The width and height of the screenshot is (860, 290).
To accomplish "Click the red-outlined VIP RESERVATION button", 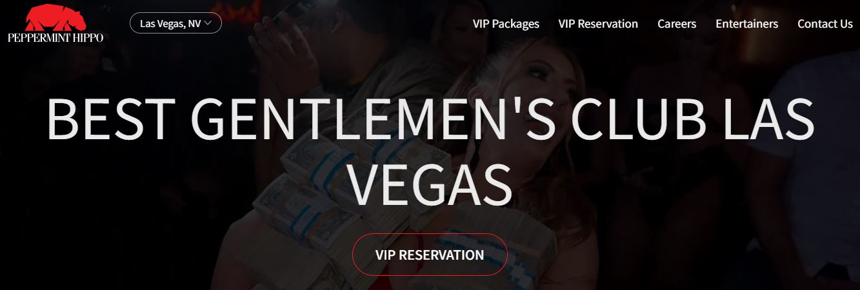I will point(430,255).
